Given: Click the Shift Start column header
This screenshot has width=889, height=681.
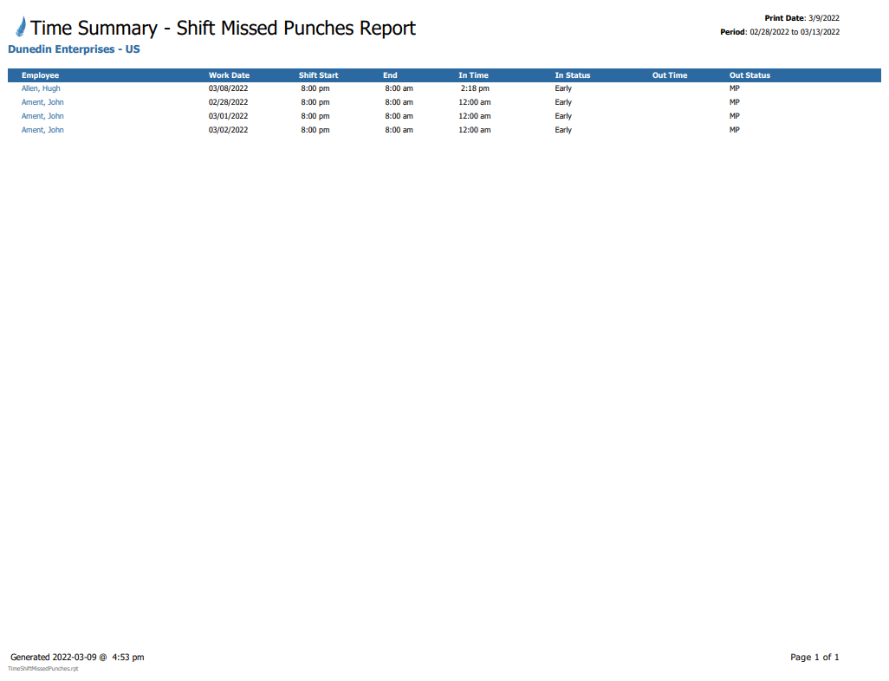Looking at the screenshot, I should (x=318, y=75).
